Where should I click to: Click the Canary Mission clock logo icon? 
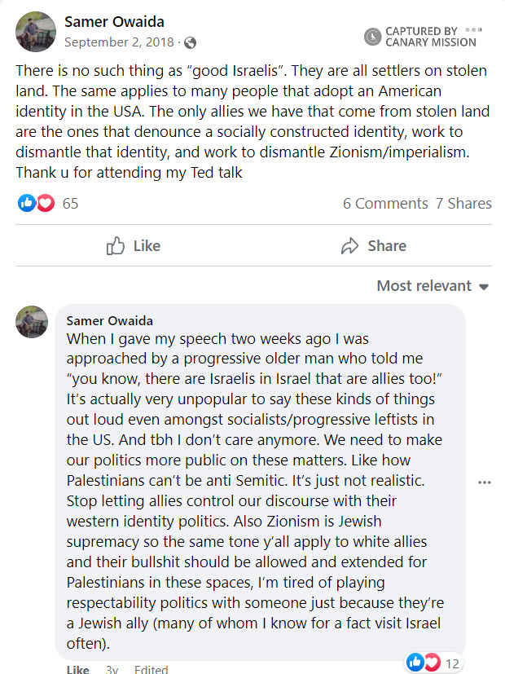click(372, 37)
